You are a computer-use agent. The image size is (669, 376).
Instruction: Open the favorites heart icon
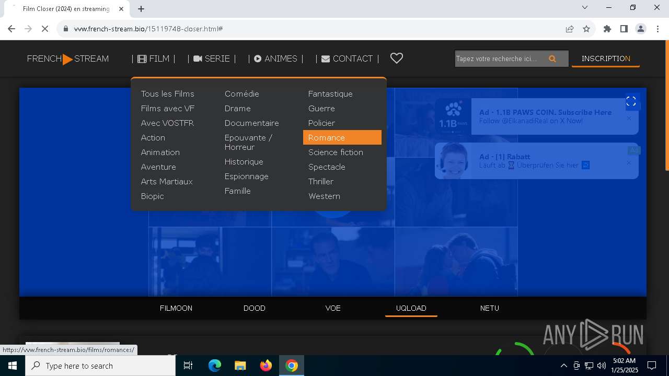pos(397,58)
